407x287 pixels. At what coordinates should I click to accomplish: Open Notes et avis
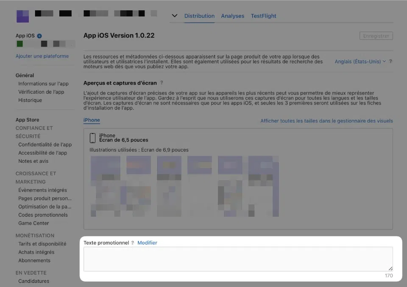(x=33, y=161)
